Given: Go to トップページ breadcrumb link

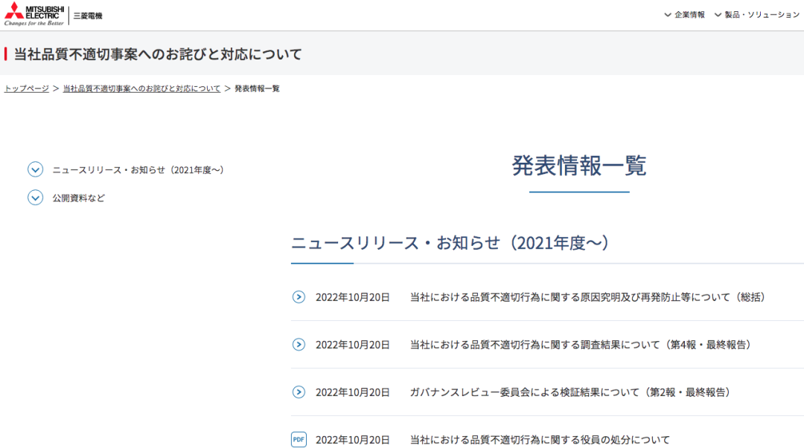Looking at the screenshot, I should coord(27,88).
